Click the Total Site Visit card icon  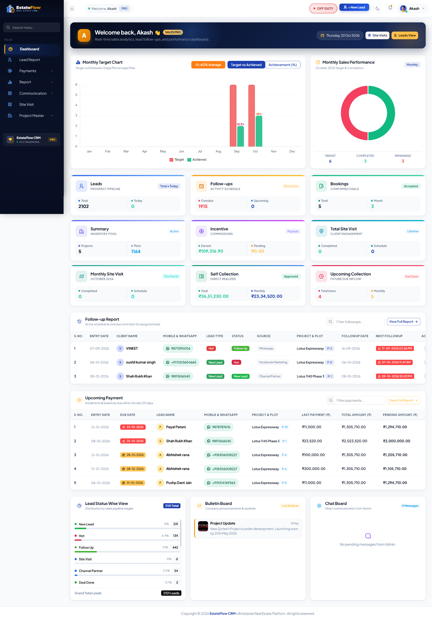coord(321,231)
